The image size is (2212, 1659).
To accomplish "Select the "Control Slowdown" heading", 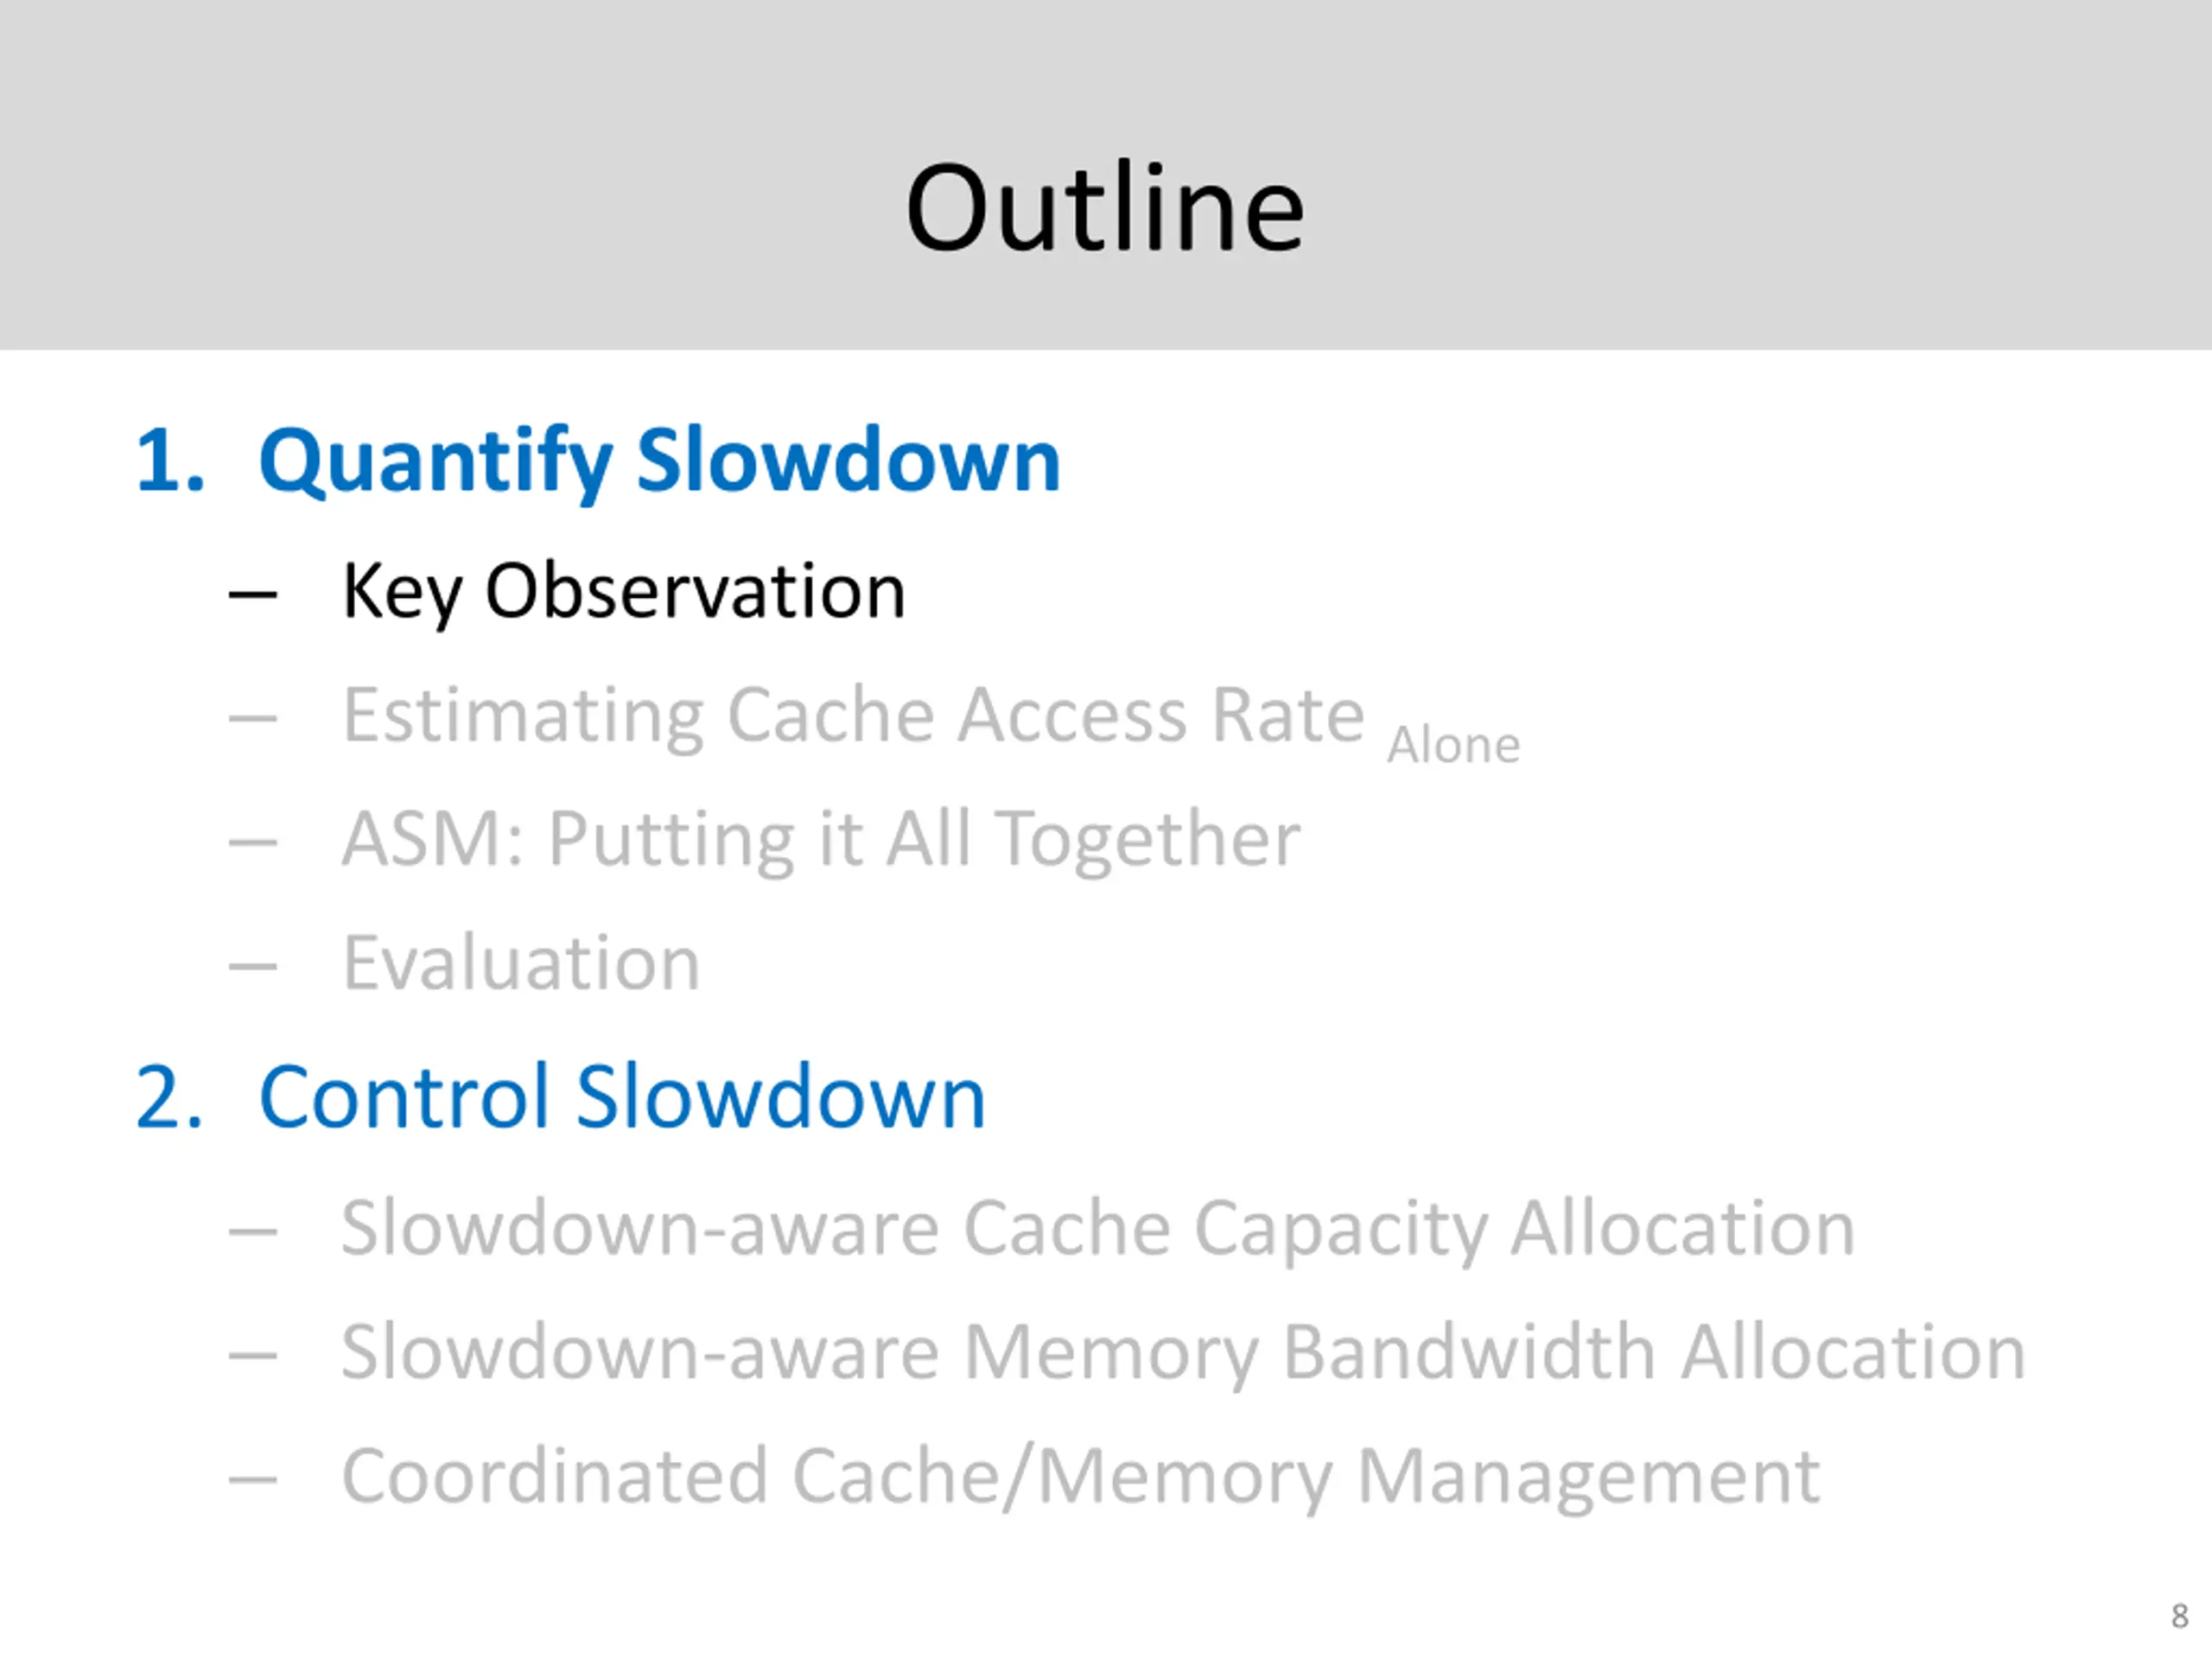I will tap(621, 1097).
